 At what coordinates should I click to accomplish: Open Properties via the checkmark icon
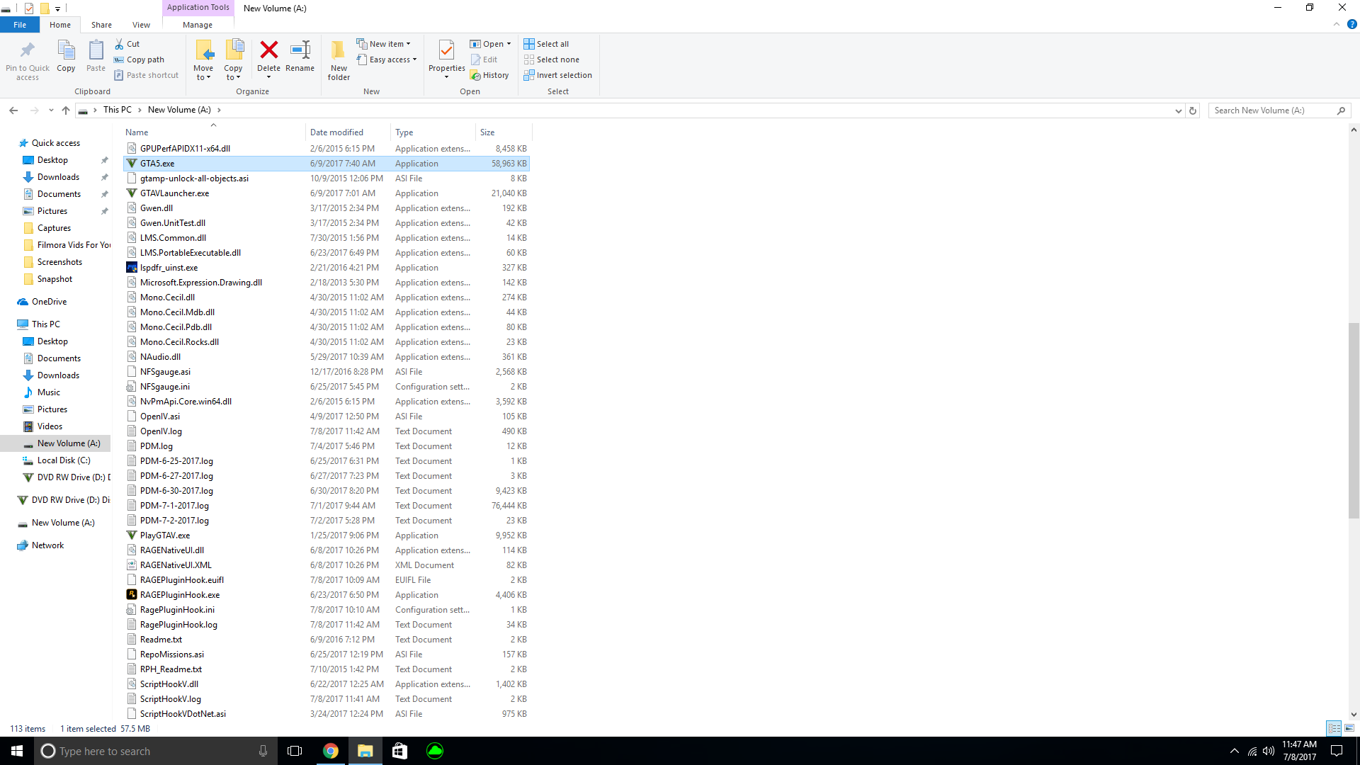click(446, 51)
